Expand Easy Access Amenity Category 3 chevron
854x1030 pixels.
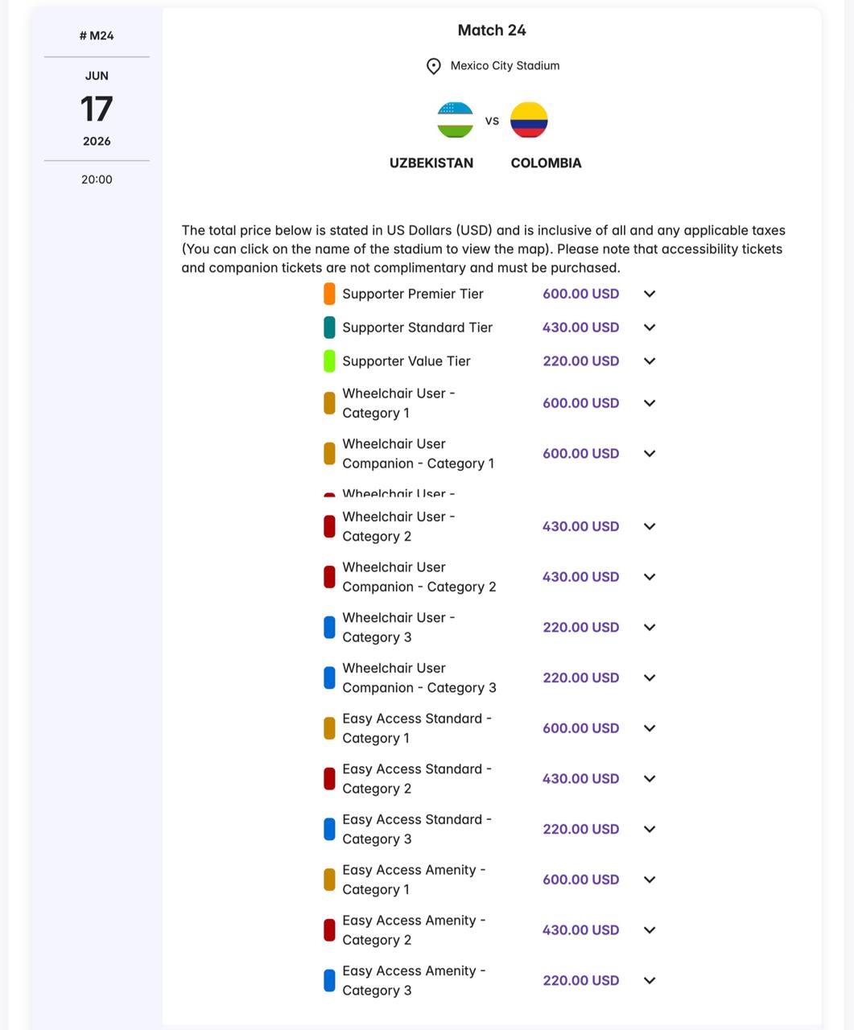(650, 980)
